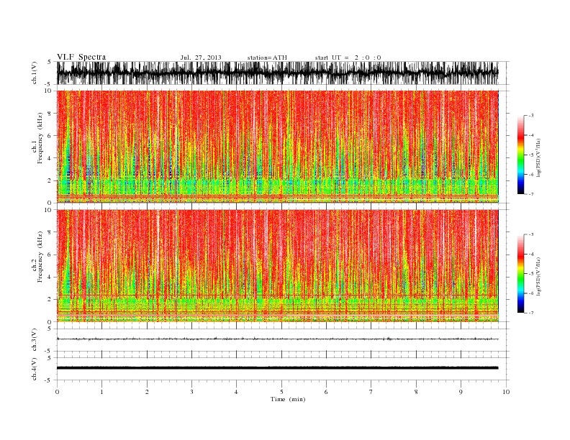The height and width of the screenshot is (440, 570).
Task: Click the "-5" tick on ch.1 colorbar
Action: click(x=531, y=155)
